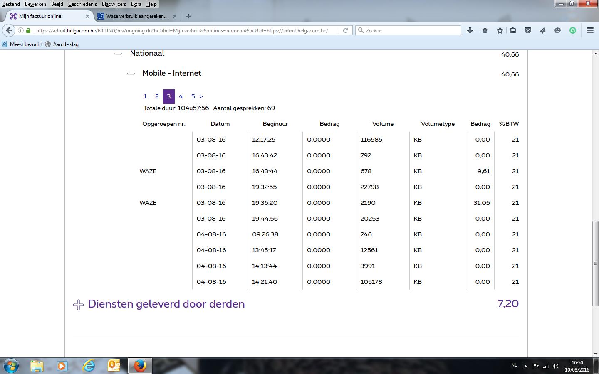599x374 pixels.
Task: Click the next page arrow link
Action: [x=201, y=96]
